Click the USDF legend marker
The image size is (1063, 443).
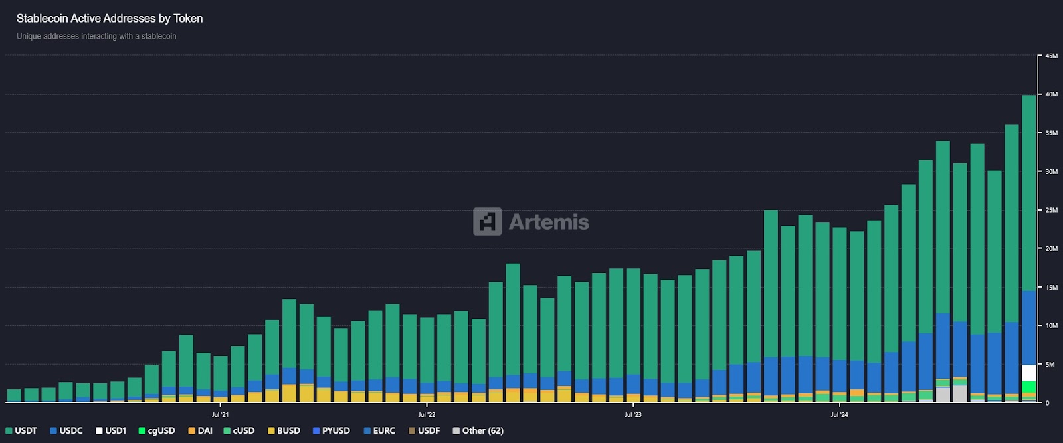point(412,431)
